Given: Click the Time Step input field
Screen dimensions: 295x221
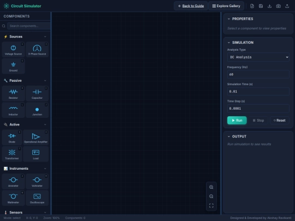Looking at the screenshot, I should tap(258, 109).
